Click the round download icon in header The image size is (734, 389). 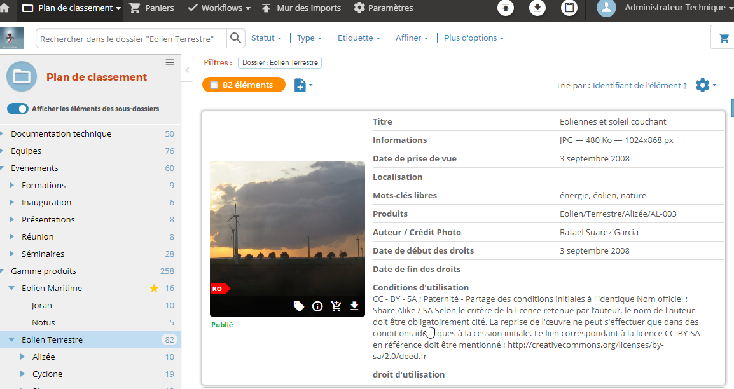tap(537, 8)
